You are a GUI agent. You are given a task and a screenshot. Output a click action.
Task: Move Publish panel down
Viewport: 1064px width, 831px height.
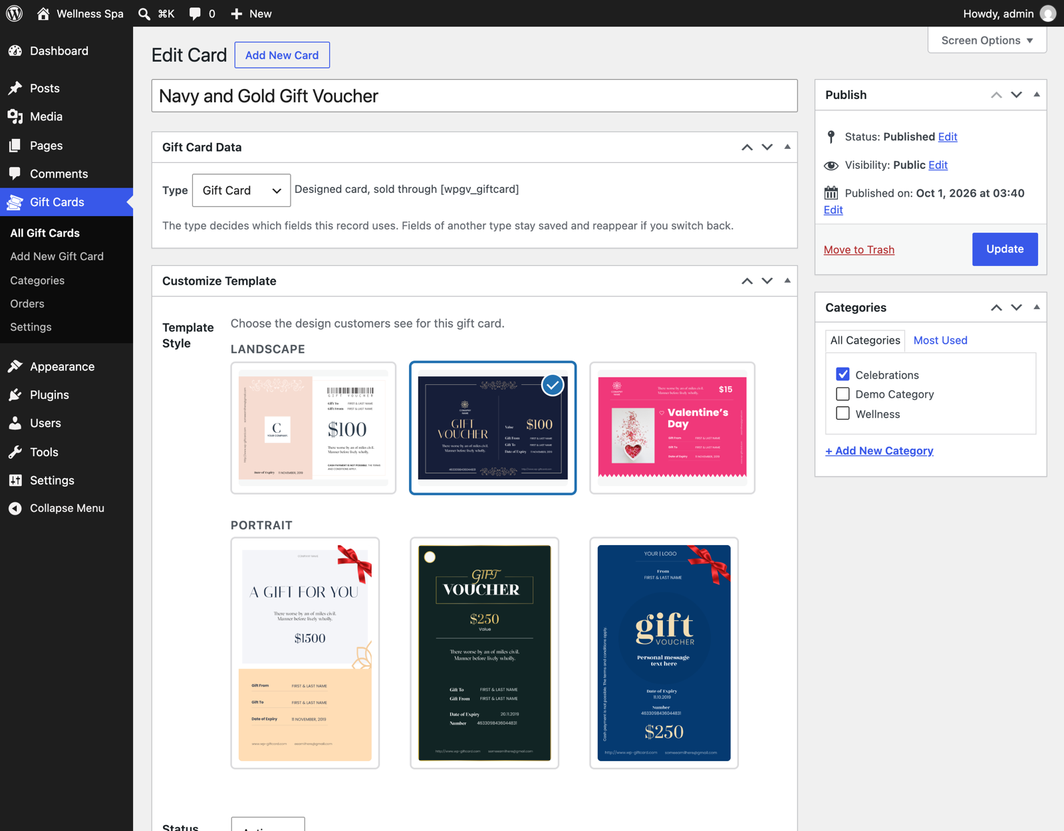pos(1016,94)
